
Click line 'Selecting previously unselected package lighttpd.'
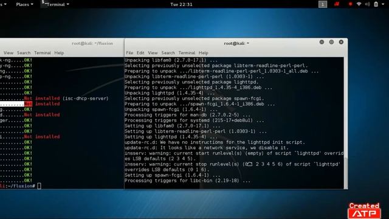tap(191, 82)
